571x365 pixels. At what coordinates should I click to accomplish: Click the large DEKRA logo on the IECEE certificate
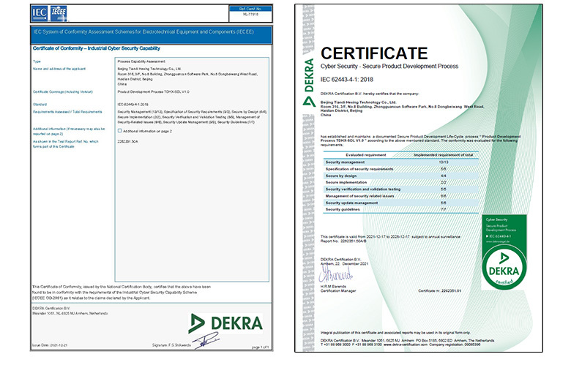(x=225, y=323)
